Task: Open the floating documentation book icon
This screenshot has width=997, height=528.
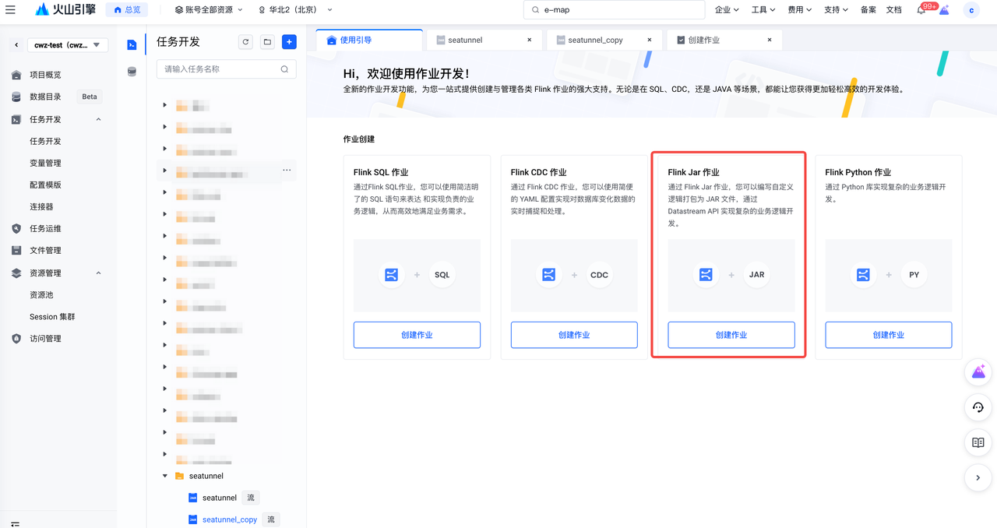Action: pyautogui.click(x=978, y=442)
